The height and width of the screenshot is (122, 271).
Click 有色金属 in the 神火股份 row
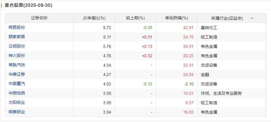pyautogui.click(x=209, y=56)
